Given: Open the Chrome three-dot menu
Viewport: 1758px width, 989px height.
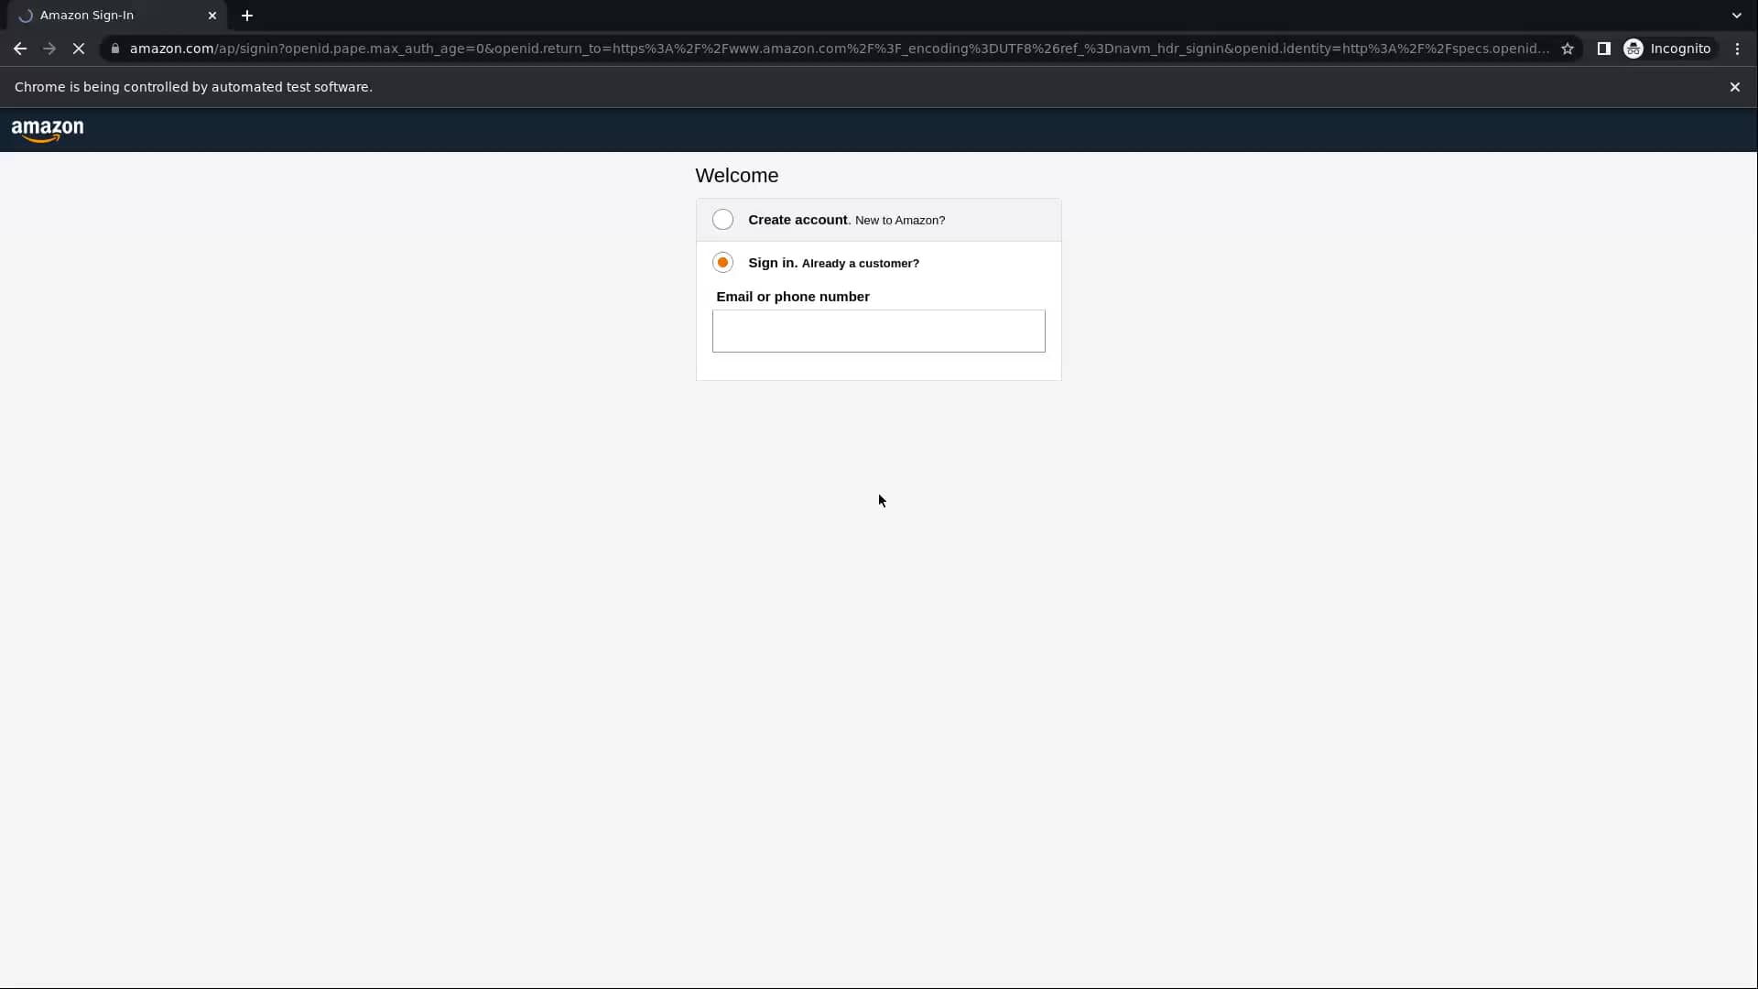Looking at the screenshot, I should pos(1737,49).
